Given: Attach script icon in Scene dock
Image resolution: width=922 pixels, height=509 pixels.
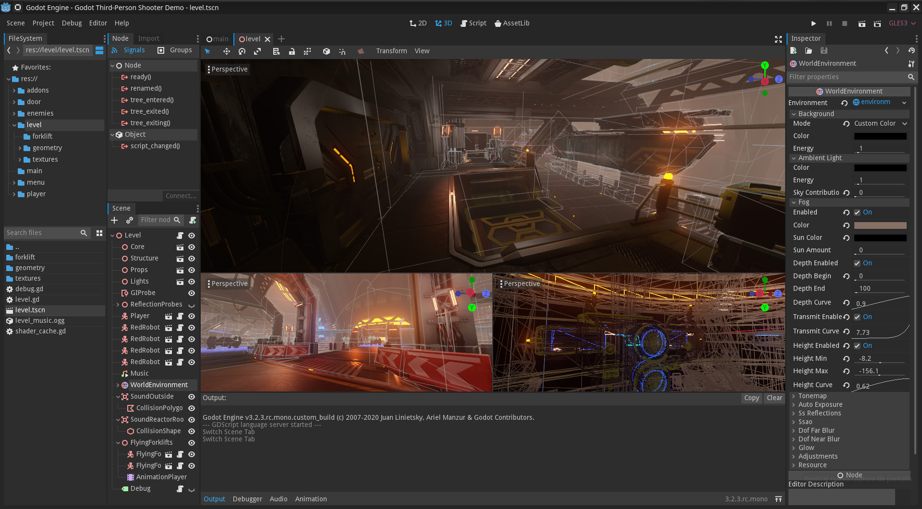Looking at the screenshot, I should 193,220.
